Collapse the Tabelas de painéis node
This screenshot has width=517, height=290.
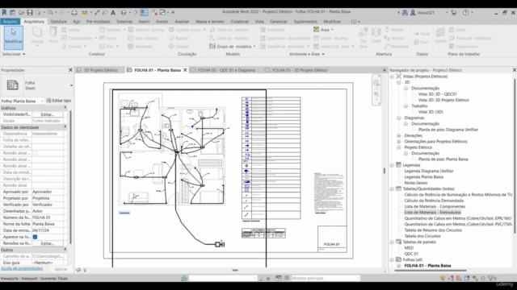click(x=392, y=242)
